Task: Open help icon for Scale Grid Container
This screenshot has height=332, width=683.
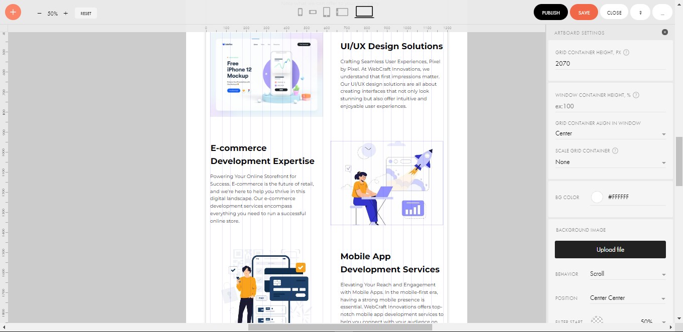Action: pos(615,150)
